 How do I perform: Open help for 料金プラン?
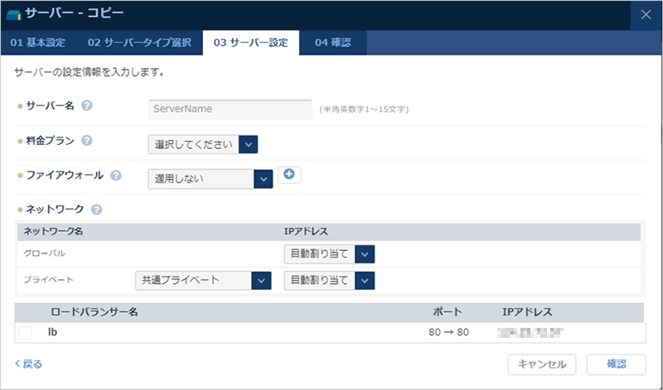point(87,140)
